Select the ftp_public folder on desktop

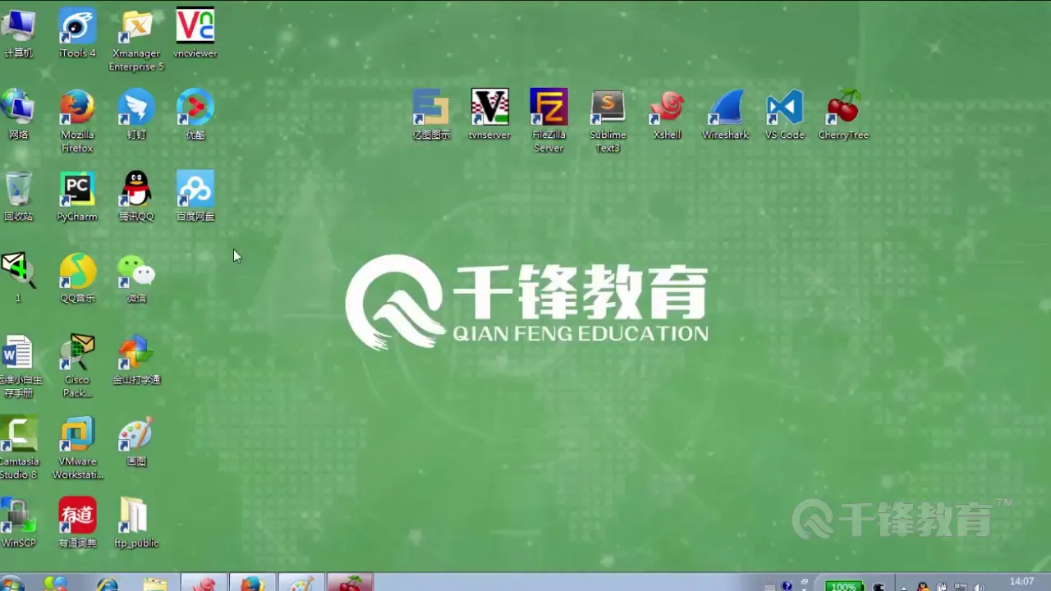pyautogui.click(x=136, y=522)
